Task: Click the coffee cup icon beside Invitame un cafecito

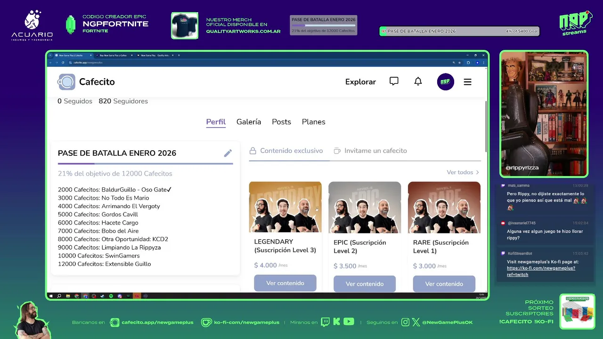Action: [337, 151]
